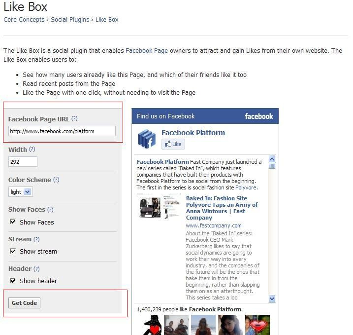
Task: Click the Show Faces checkbox label text
Action: point(37,222)
